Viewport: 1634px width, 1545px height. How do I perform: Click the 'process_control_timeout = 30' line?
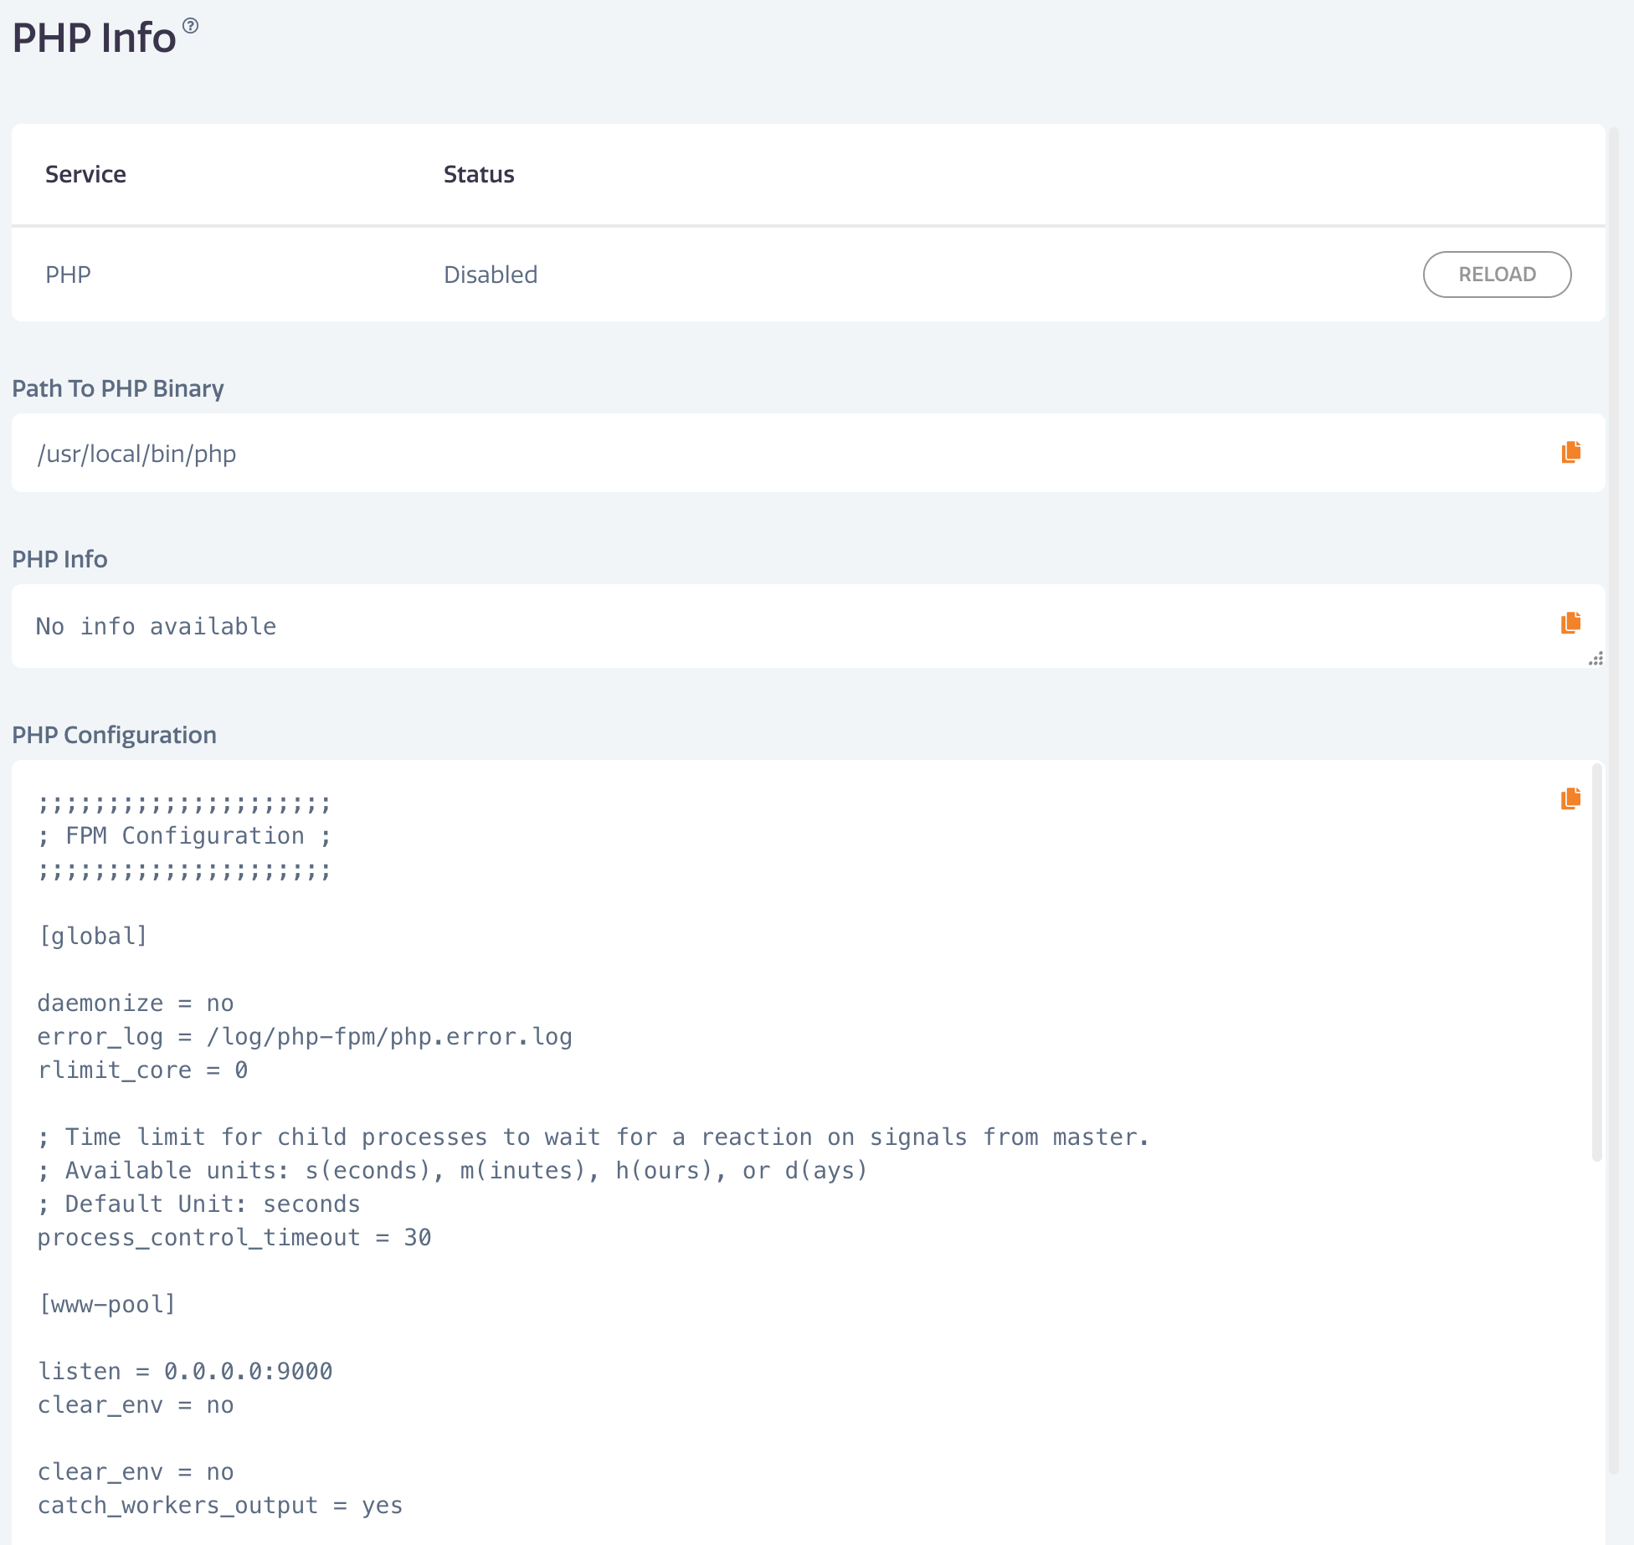[x=234, y=1237]
